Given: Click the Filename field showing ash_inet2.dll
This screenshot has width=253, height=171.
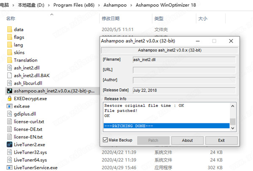Looking at the screenshot, I should tap(184, 60).
